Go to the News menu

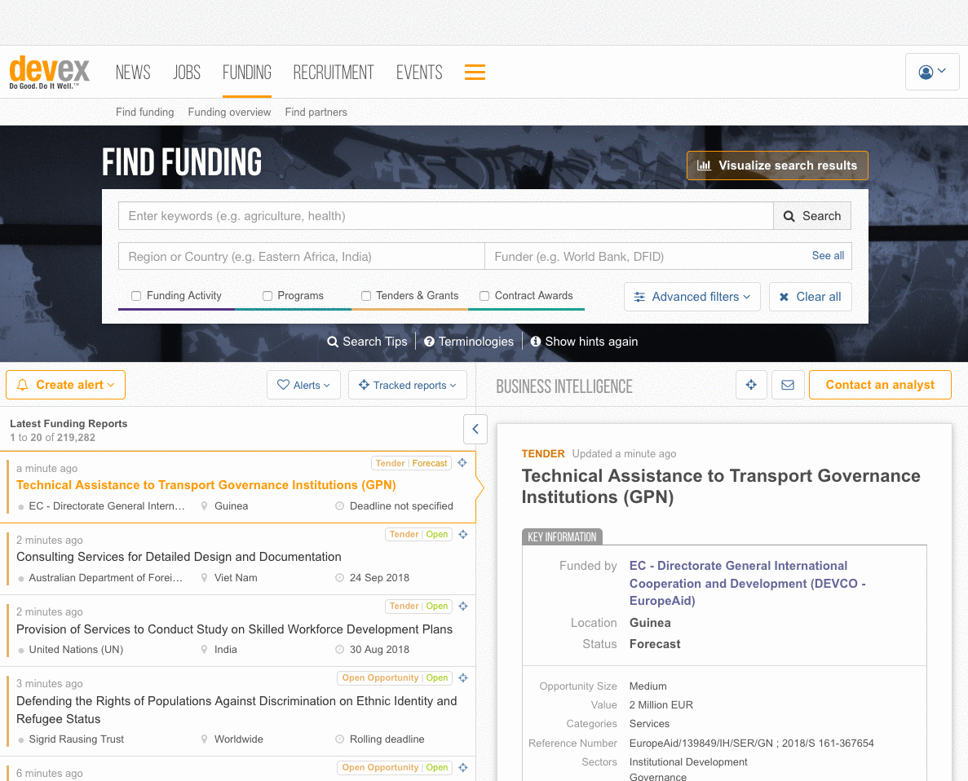tap(134, 73)
